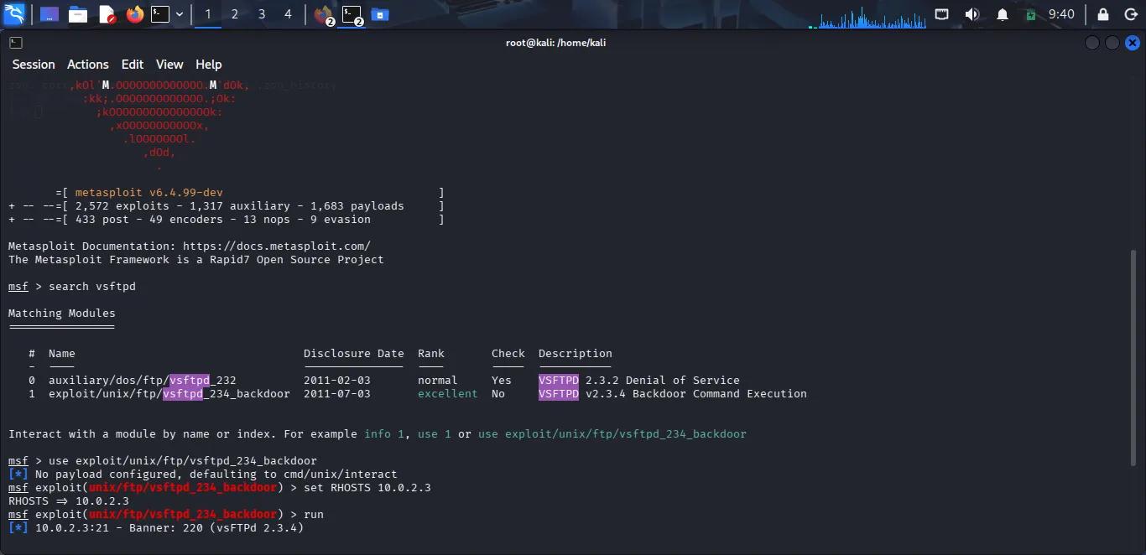Viewport: 1146px width, 555px height.
Task: Click the show desktop icon in panel
Action: [49, 14]
